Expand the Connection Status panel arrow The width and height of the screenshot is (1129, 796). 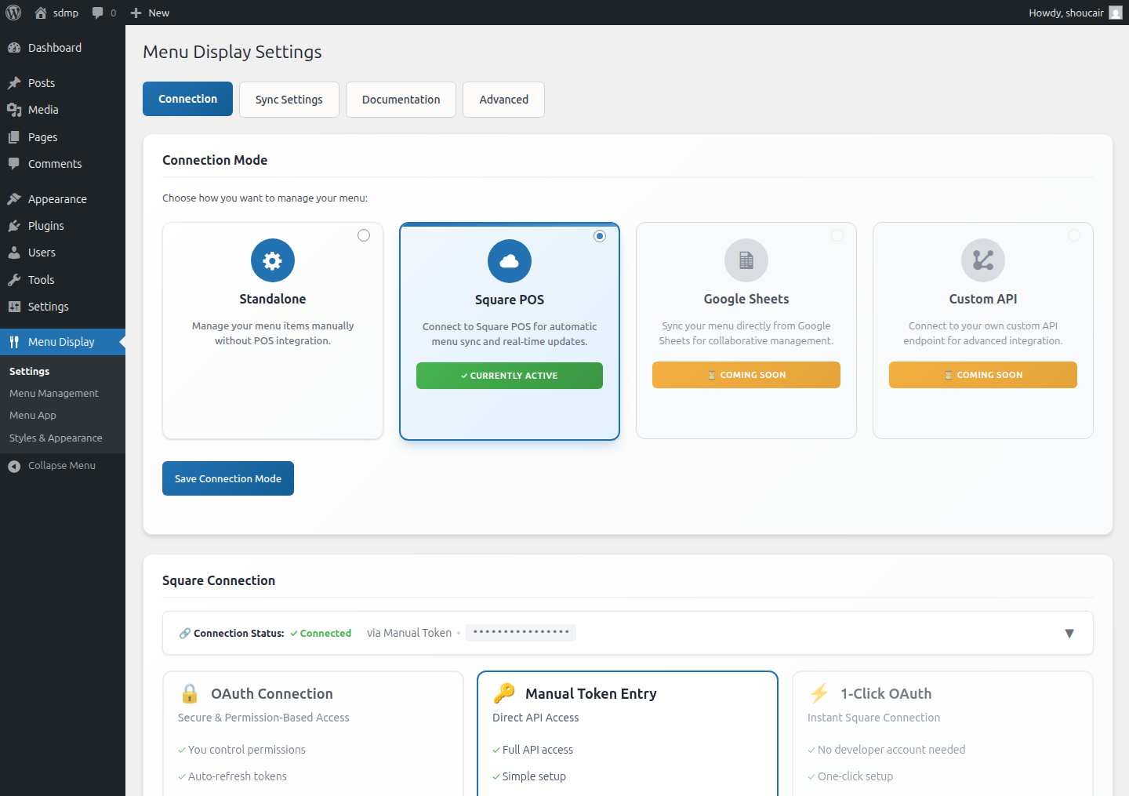tap(1069, 634)
